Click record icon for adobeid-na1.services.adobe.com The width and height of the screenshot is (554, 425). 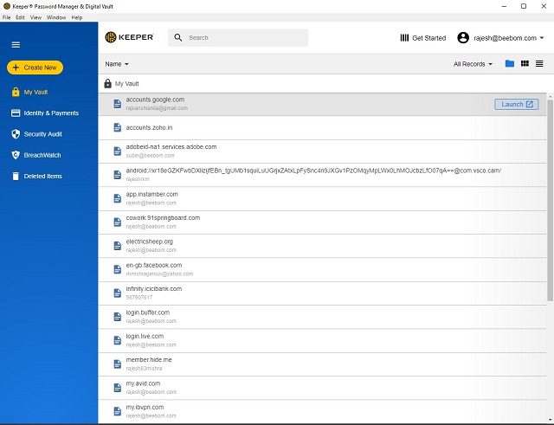[x=118, y=151]
